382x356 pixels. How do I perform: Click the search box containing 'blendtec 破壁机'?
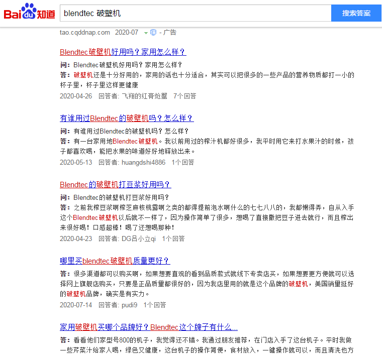pyautogui.click(x=196, y=13)
